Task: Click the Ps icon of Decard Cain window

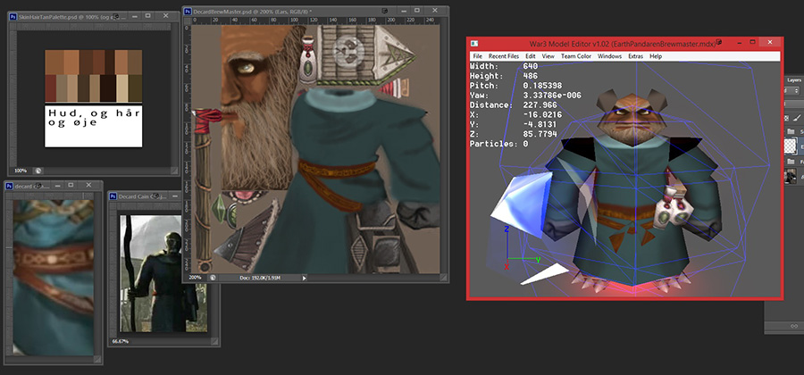Action: 113,196
